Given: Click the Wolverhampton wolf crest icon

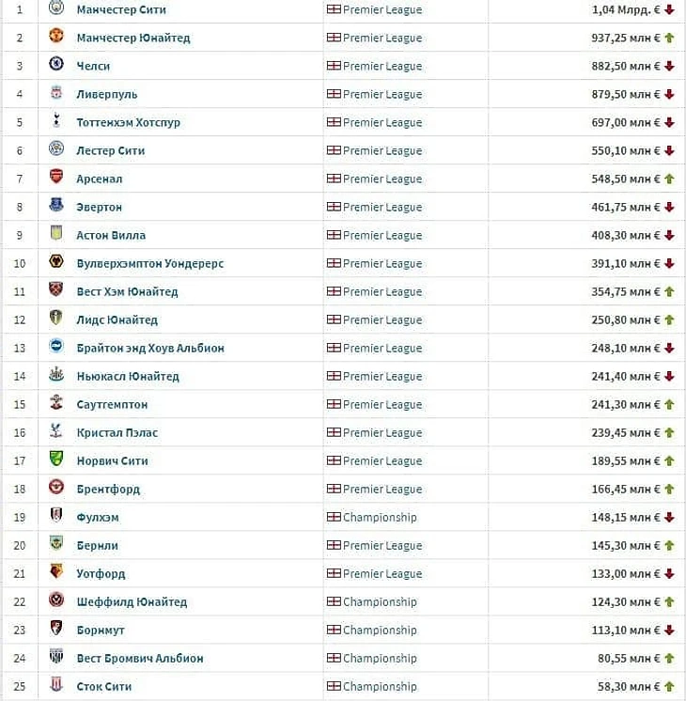Looking at the screenshot, I should click(x=56, y=261).
